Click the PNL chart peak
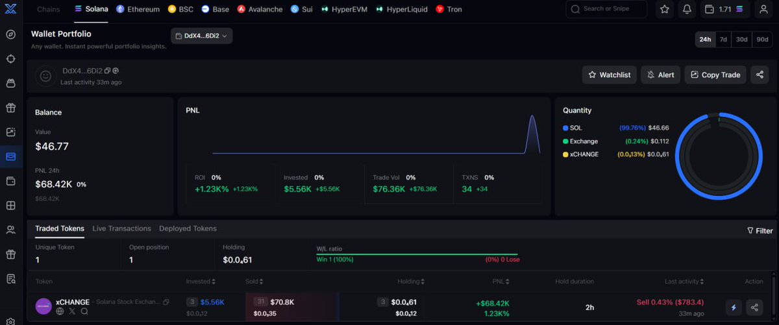 (532, 116)
